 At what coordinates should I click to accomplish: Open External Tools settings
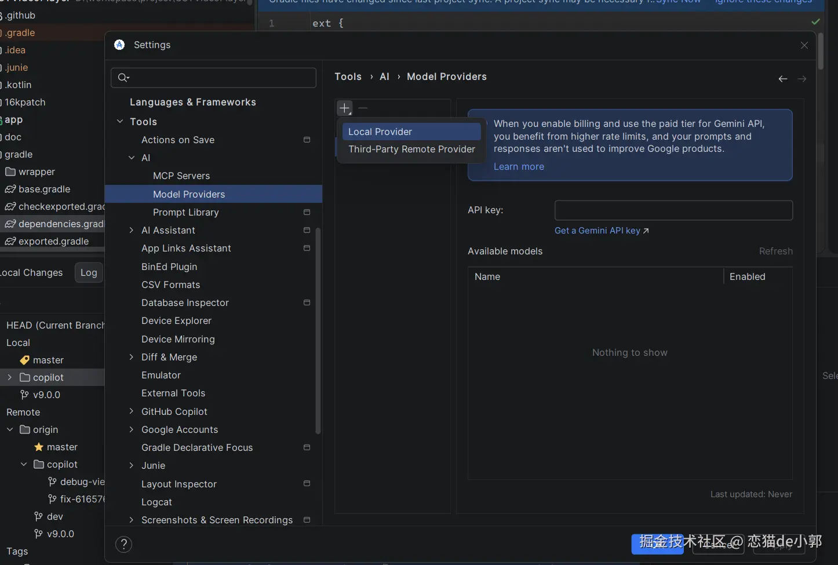pos(173,393)
